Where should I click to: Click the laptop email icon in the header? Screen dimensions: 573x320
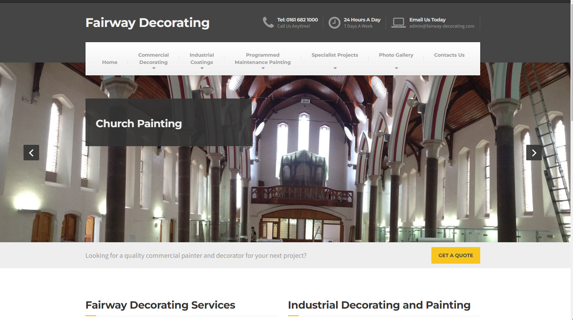coord(399,22)
